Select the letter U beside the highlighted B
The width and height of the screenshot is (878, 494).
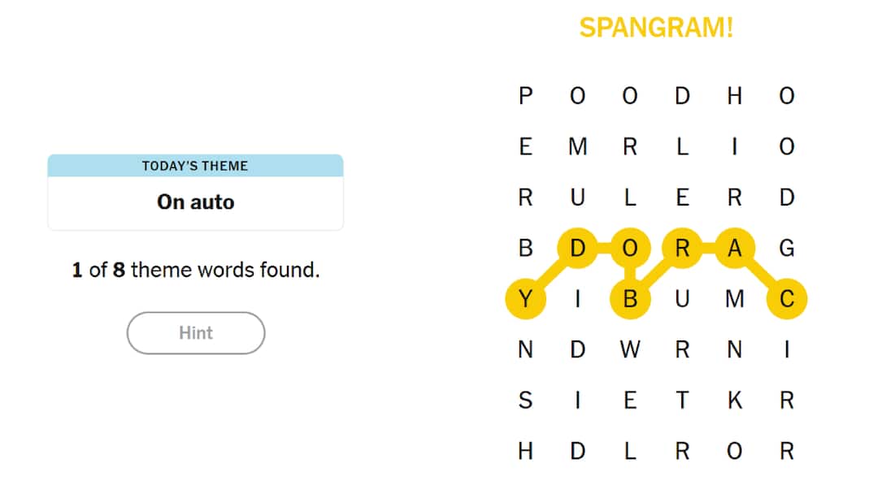point(683,299)
